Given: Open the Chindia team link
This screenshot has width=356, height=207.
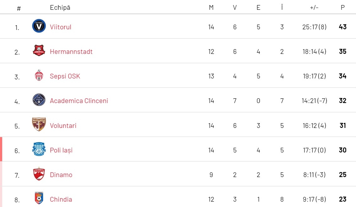Looking at the screenshot, I should coord(61,199).
